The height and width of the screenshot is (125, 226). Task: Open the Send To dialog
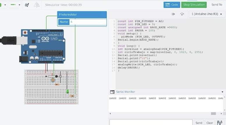coord(217,5)
